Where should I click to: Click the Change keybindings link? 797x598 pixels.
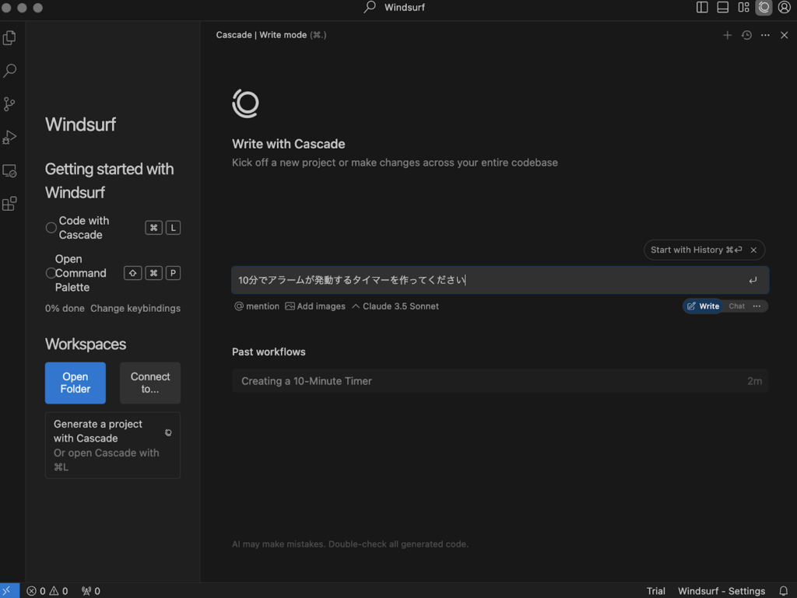(x=135, y=308)
